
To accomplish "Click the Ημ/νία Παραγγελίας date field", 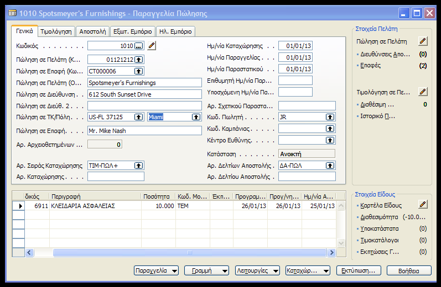I will 295,57.
